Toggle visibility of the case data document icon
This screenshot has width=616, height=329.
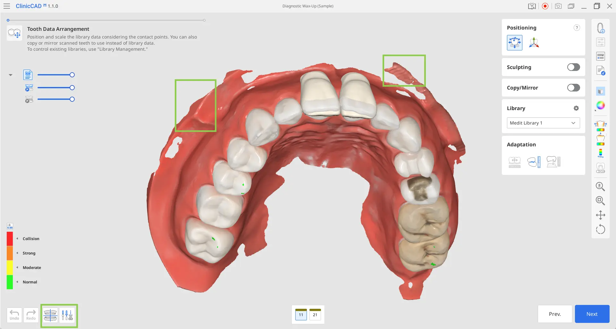tap(28, 75)
